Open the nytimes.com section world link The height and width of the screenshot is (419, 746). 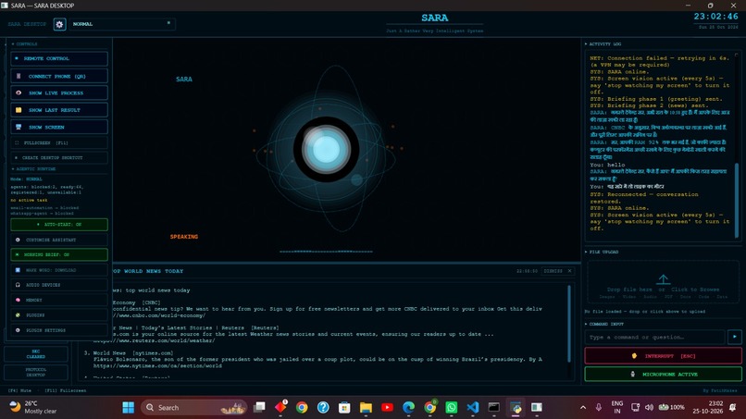[x=157, y=365]
